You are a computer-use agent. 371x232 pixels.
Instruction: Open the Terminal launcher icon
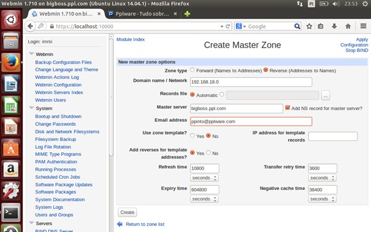click(x=11, y=212)
